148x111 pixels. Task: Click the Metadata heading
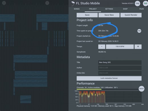(x=83, y=57)
